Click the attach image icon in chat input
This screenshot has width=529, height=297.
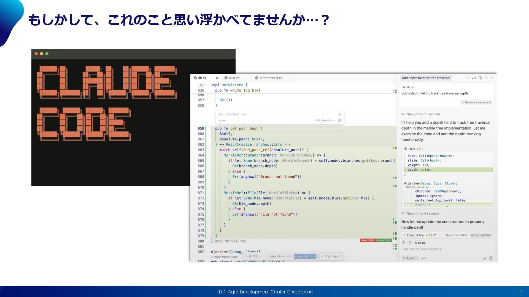pyautogui.click(x=484, y=258)
